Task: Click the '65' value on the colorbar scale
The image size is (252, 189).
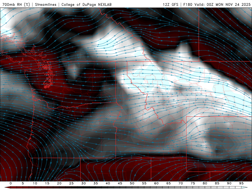Action: [x=169, y=183]
